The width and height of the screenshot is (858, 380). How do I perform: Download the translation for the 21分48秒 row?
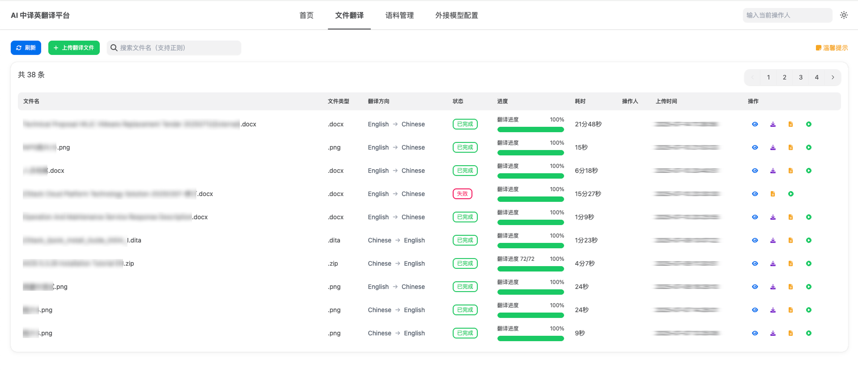[x=773, y=124]
